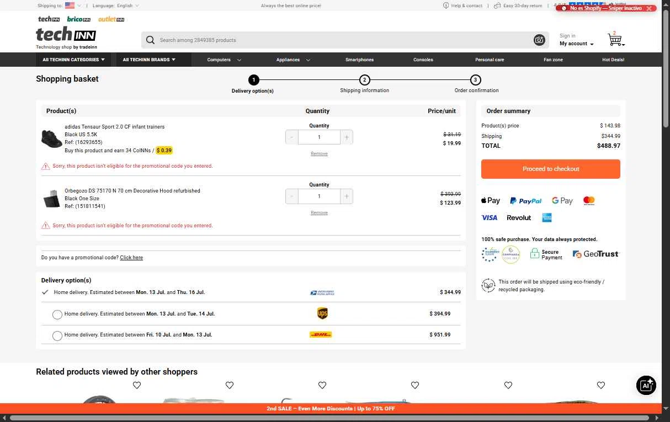Image resolution: width=670 pixels, height=422 pixels.
Task: Click the camera image search icon
Action: click(x=539, y=40)
